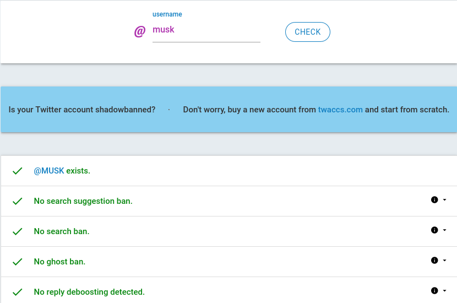Image resolution: width=457 pixels, height=303 pixels.
Task: Click checkmark beside No reply deboosting detected
Action: [x=18, y=292]
